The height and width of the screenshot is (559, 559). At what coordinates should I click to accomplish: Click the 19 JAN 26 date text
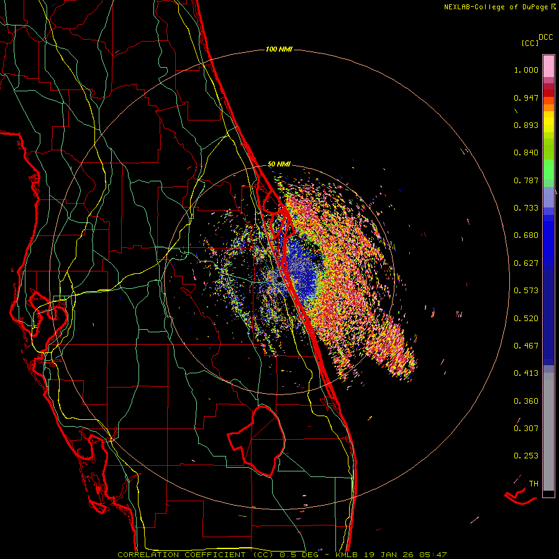(389, 555)
